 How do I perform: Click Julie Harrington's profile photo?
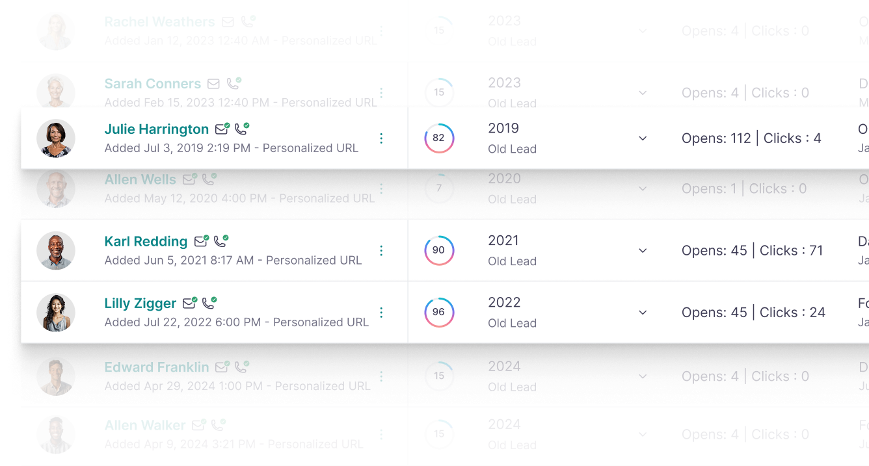56,138
